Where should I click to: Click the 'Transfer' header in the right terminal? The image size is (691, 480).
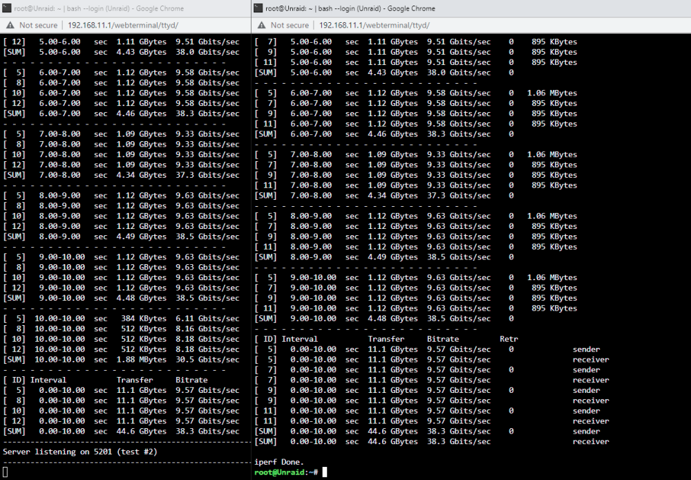386,339
